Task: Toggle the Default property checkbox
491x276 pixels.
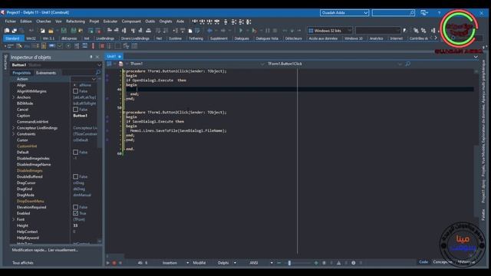Action: pos(75,152)
